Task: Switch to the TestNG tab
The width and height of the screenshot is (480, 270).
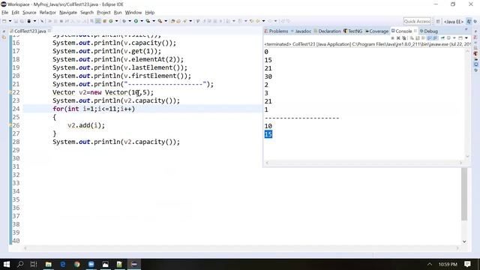Action: (352, 31)
